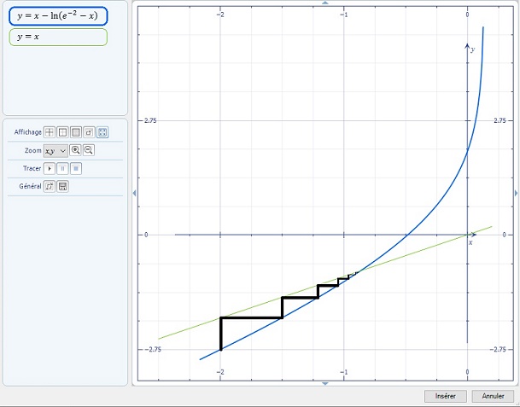Start tracing with the Tracer play button
This screenshot has width=520, height=407.
point(50,168)
